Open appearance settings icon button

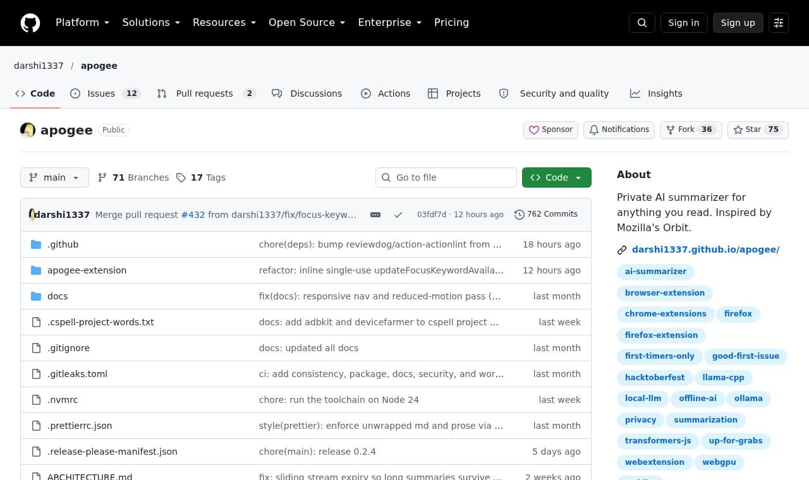click(x=779, y=23)
